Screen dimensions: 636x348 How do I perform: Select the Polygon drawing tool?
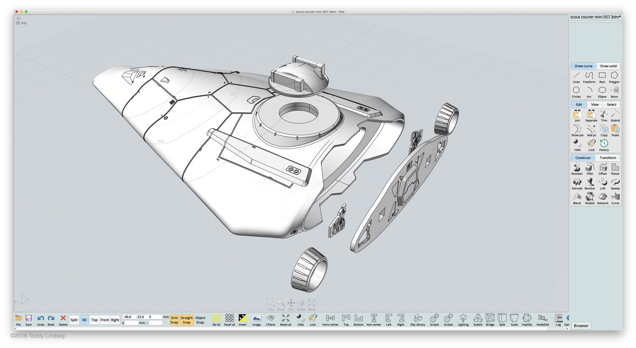pos(614,77)
